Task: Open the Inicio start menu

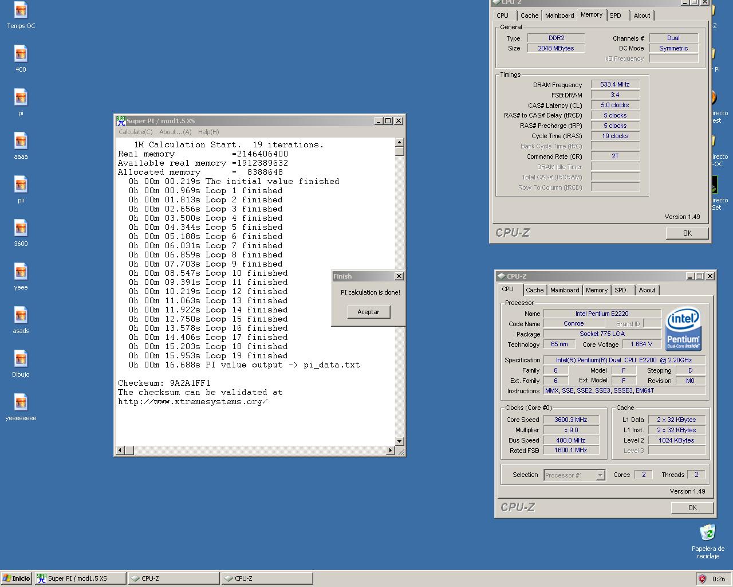Action: tap(17, 578)
